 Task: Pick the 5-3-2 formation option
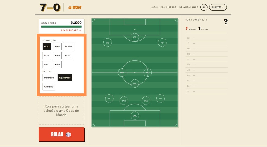68,55
